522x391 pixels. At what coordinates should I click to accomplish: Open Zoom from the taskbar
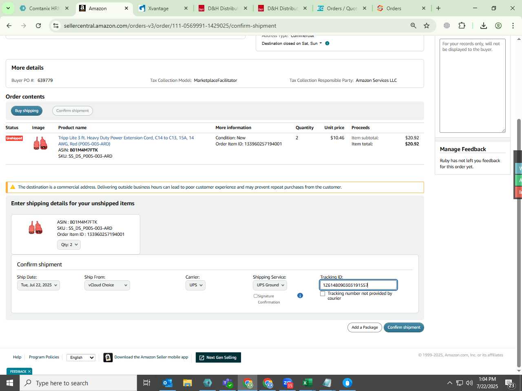coord(288,383)
